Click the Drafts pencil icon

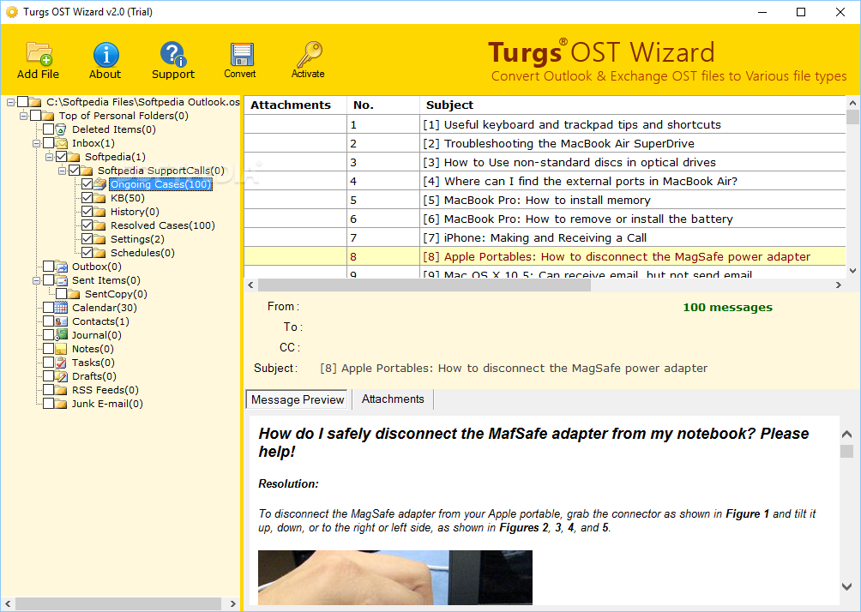pos(62,376)
